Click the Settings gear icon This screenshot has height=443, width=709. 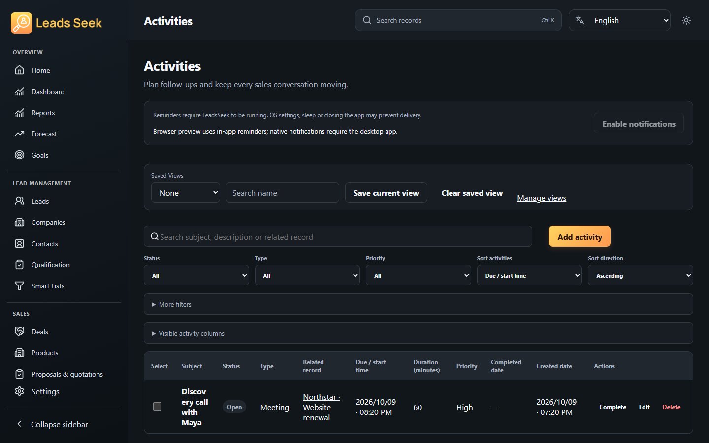pos(19,391)
